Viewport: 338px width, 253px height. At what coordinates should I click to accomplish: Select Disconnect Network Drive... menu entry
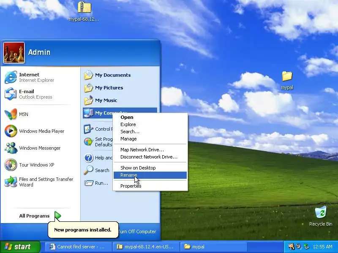(x=150, y=157)
